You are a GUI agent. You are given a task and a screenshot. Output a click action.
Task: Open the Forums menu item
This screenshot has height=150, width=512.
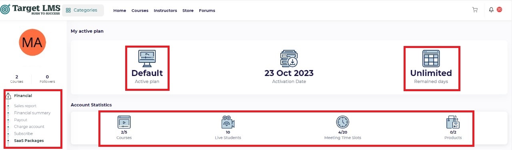pos(207,11)
